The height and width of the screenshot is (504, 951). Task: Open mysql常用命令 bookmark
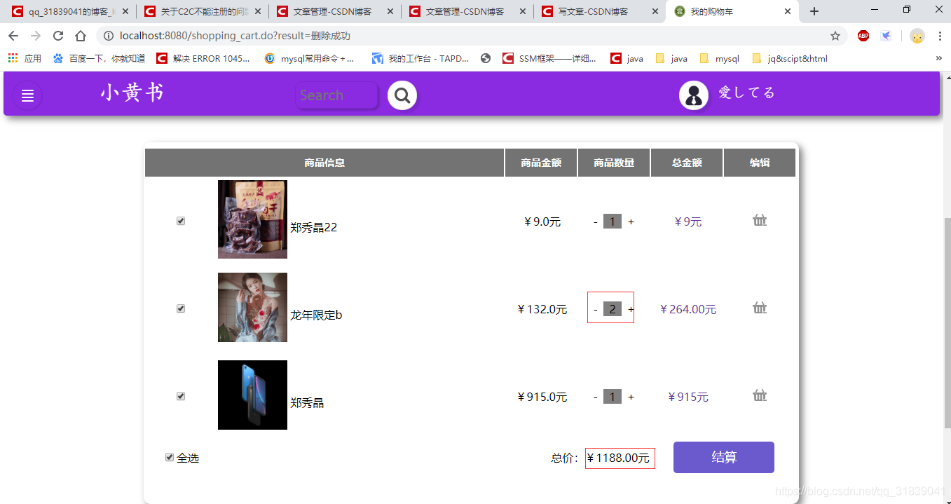pyautogui.click(x=309, y=58)
